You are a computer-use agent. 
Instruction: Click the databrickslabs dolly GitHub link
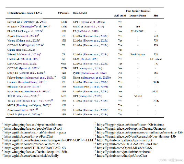32,156
